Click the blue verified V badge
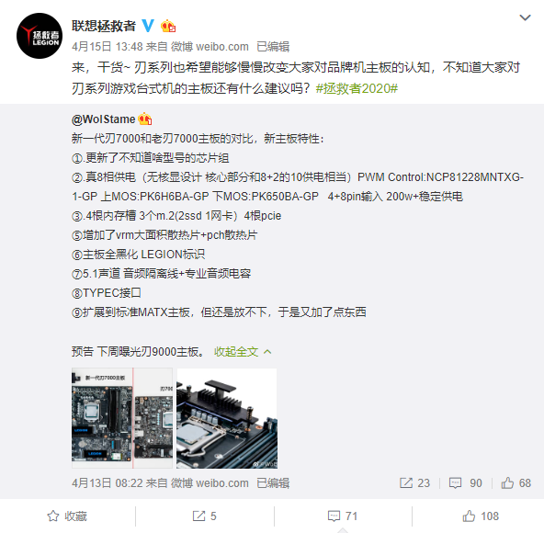The width and height of the screenshot is (544, 533). [x=148, y=26]
